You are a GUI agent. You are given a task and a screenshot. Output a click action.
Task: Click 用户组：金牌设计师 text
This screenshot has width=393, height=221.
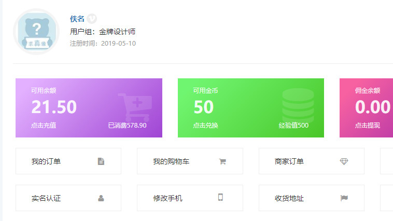click(x=103, y=32)
